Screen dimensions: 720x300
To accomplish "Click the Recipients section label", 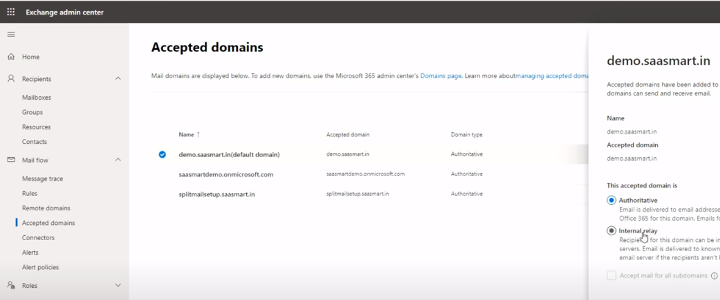I will 37,79.
